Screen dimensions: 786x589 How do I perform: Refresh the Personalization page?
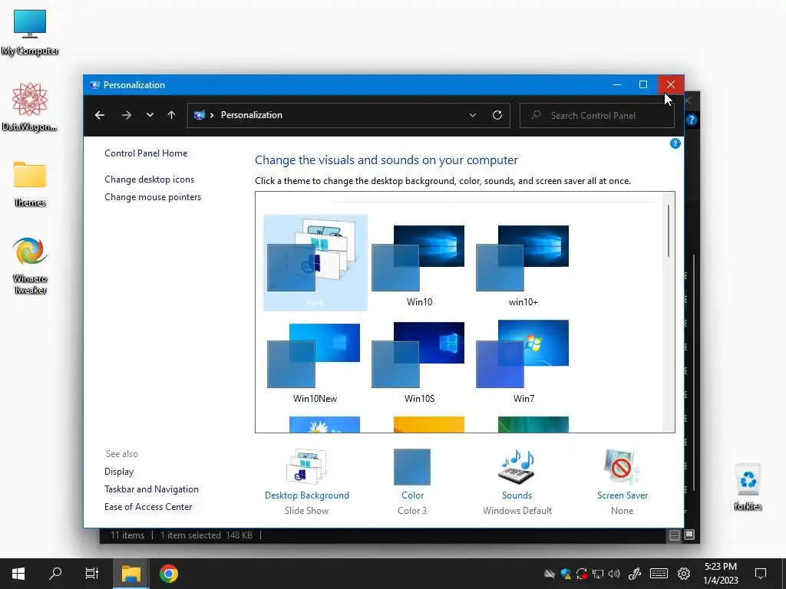click(x=497, y=115)
